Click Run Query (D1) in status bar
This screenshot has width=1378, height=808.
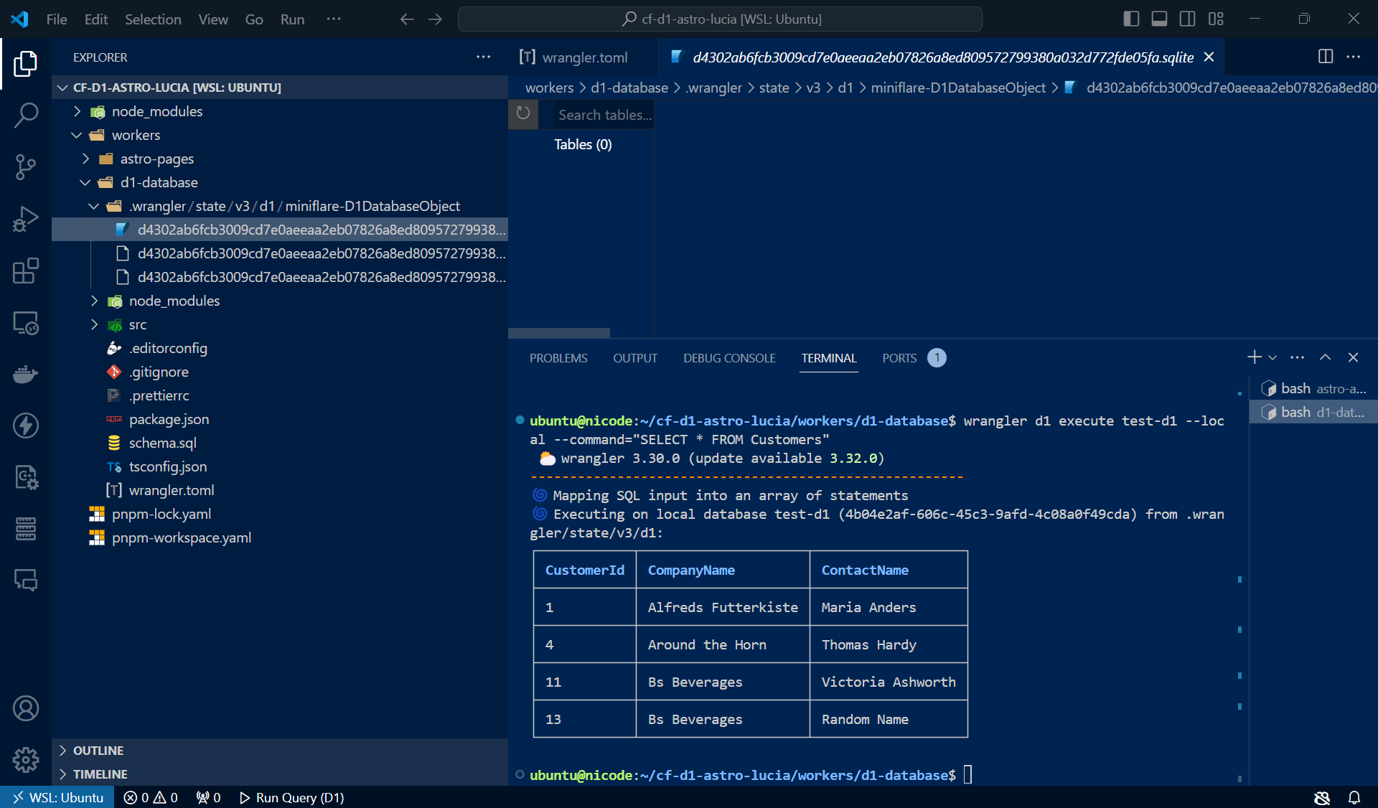(x=292, y=797)
